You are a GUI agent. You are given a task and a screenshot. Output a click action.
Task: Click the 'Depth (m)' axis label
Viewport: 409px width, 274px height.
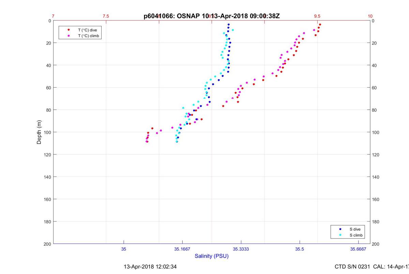click(x=39, y=132)
